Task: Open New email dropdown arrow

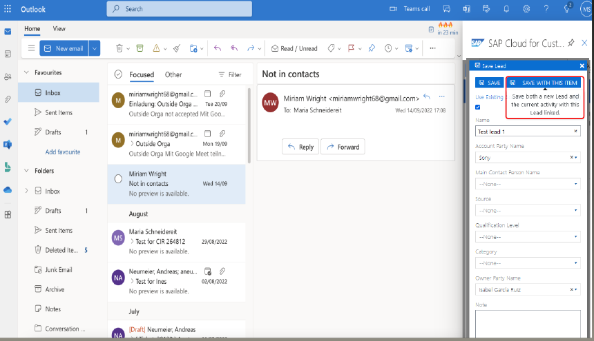Action: click(95, 48)
